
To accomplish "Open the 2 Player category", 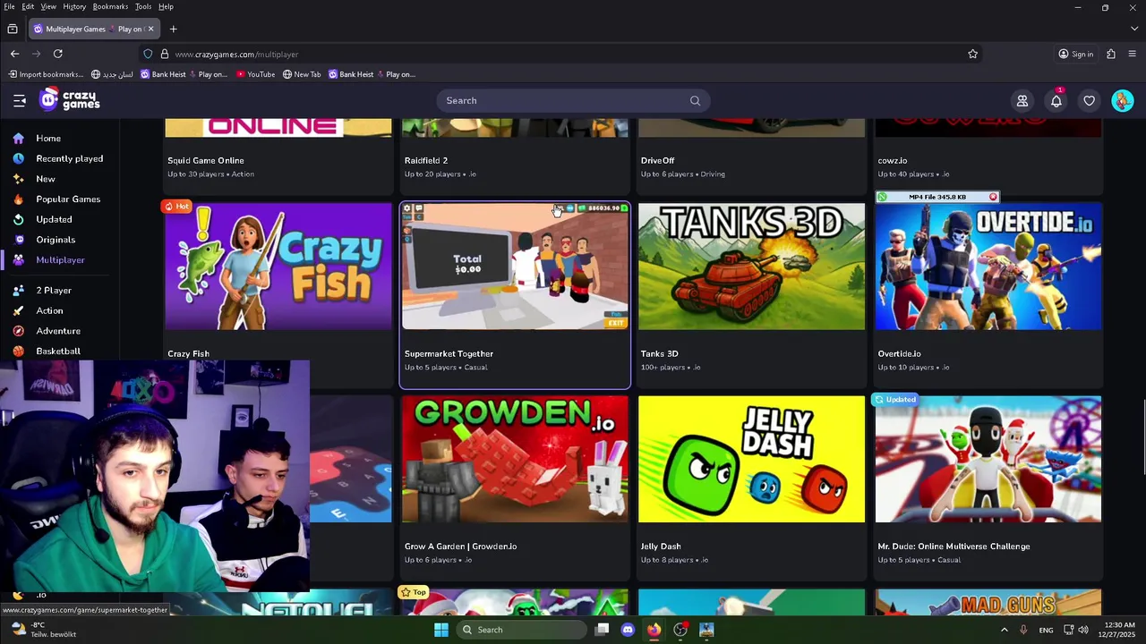I will pyautogui.click(x=54, y=291).
